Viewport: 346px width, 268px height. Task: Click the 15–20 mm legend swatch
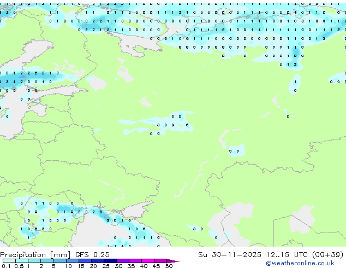click(85, 261)
